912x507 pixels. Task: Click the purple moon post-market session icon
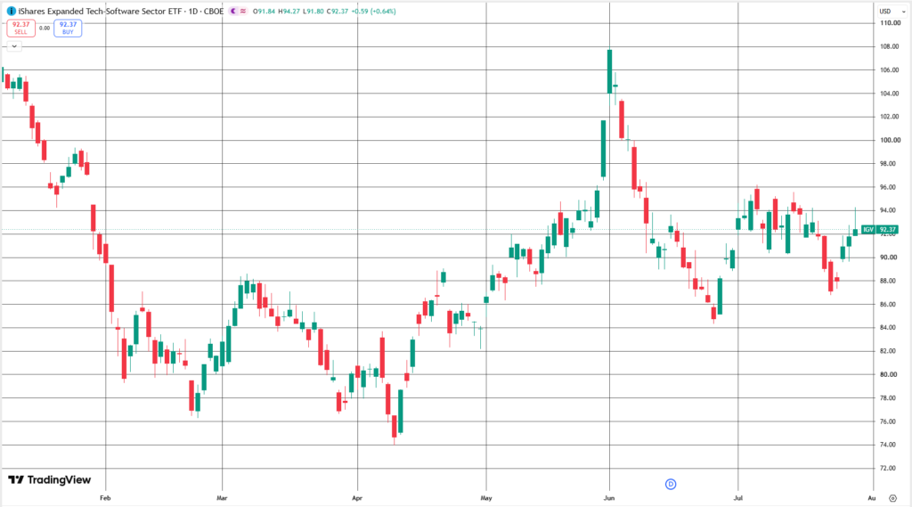tap(233, 11)
